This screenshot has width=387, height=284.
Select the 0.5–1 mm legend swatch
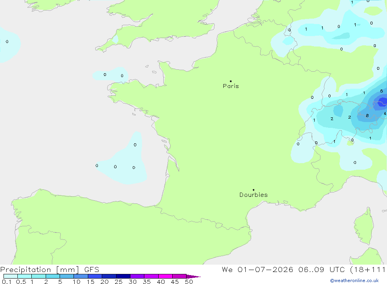(x=25, y=276)
